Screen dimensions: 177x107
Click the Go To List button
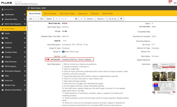click(113, 19)
